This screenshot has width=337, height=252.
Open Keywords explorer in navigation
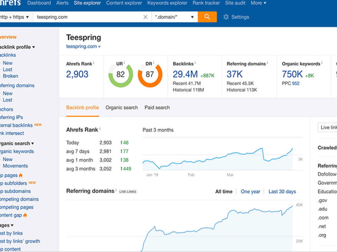(167, 3)
